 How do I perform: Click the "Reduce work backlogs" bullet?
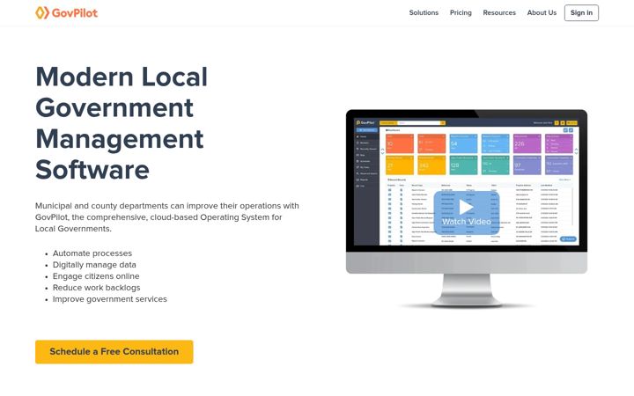coord(96,288)
